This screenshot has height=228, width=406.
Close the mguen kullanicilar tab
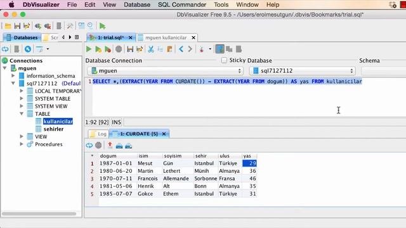193,38
